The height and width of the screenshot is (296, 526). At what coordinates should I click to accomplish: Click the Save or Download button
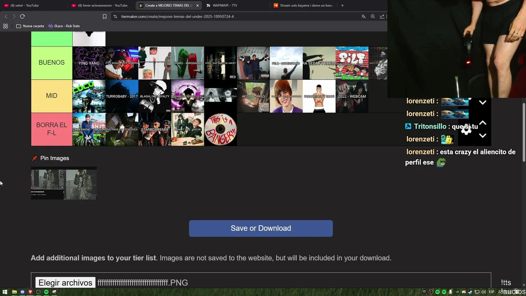261,228
